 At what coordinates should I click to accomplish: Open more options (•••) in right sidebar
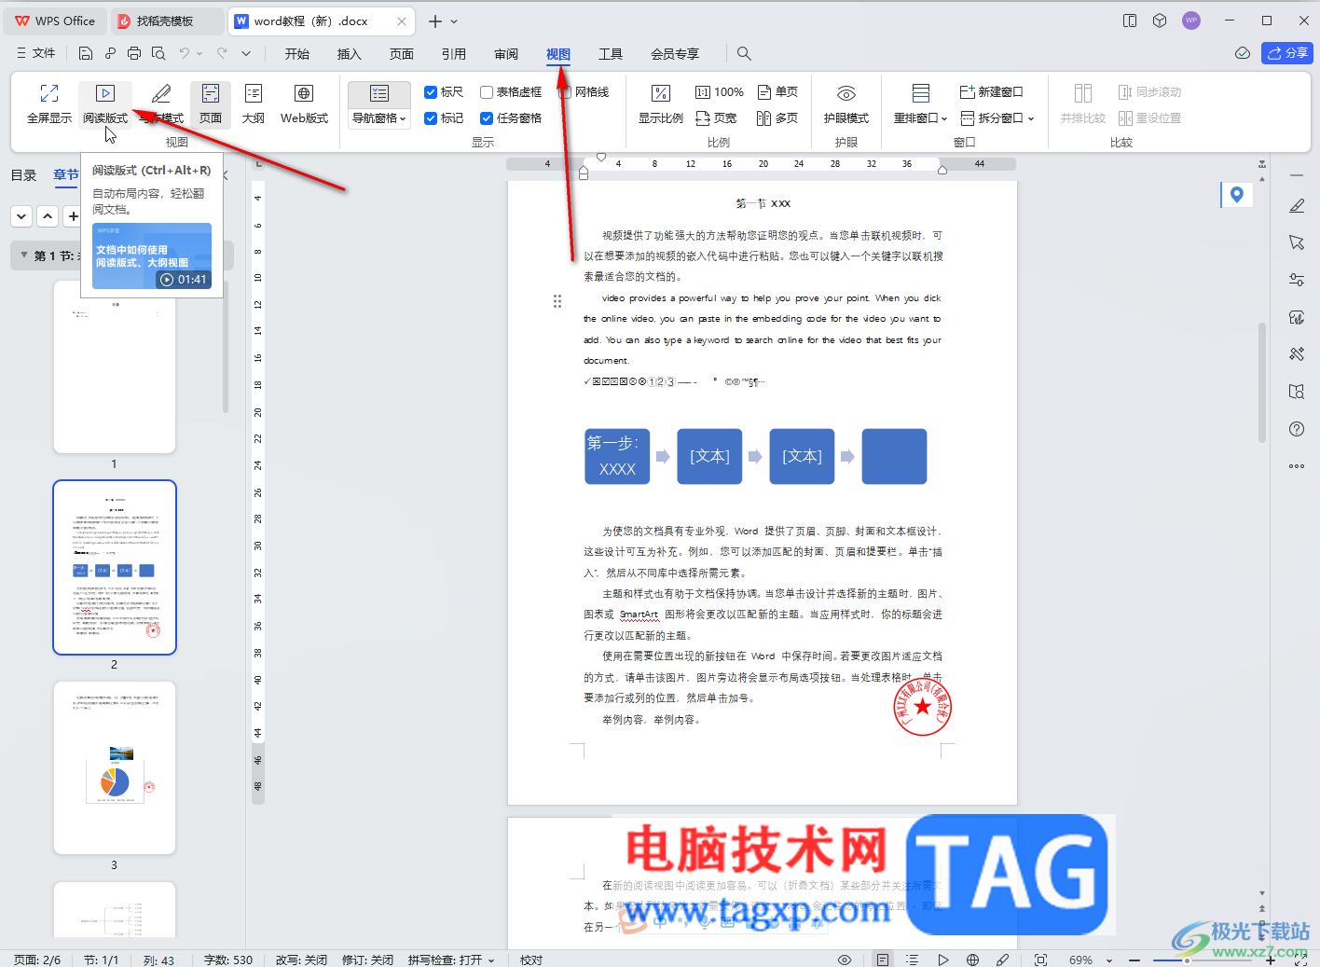pos(1297,466)
